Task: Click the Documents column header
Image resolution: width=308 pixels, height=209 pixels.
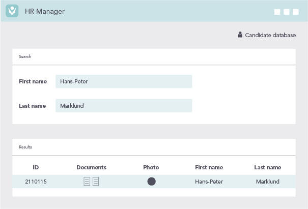Action: (x=91, y=167)
